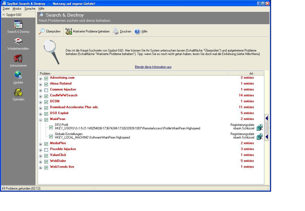
Task: Click the Überprüfen magnifier icon
Action: (x=42, y=31)
